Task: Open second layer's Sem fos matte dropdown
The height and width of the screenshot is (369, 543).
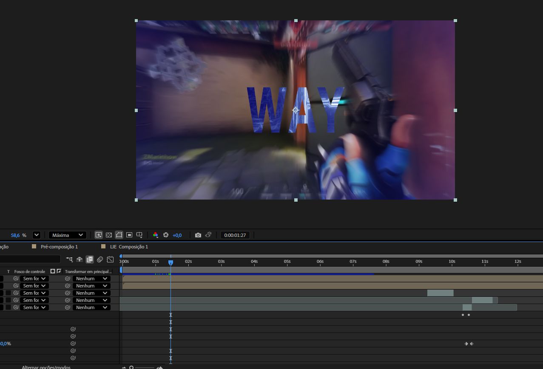Action: pos(34,286)
